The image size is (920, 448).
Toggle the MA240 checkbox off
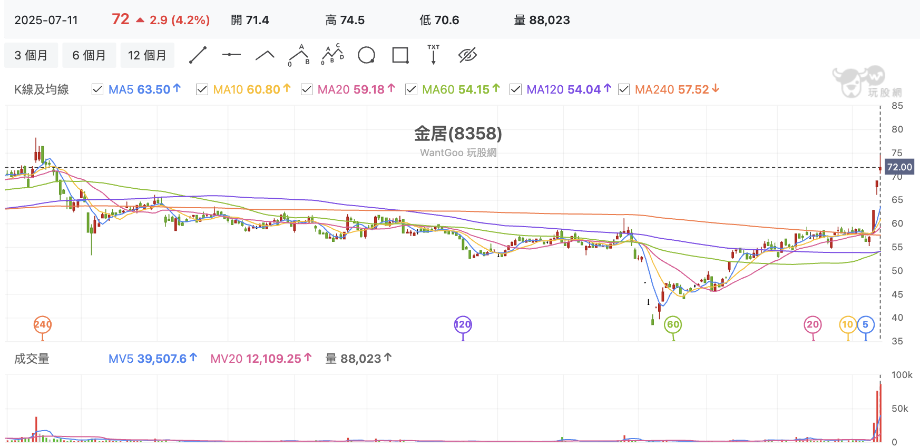click(624, 89)
